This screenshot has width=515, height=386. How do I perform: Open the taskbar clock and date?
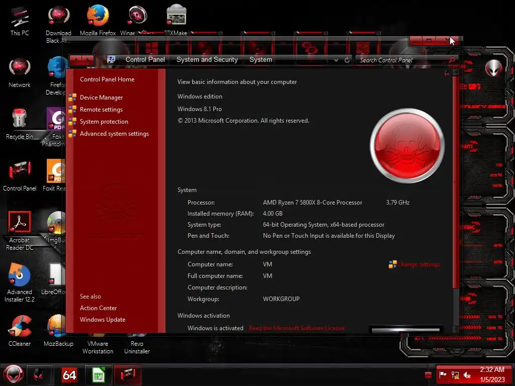(x=492, y=374)
